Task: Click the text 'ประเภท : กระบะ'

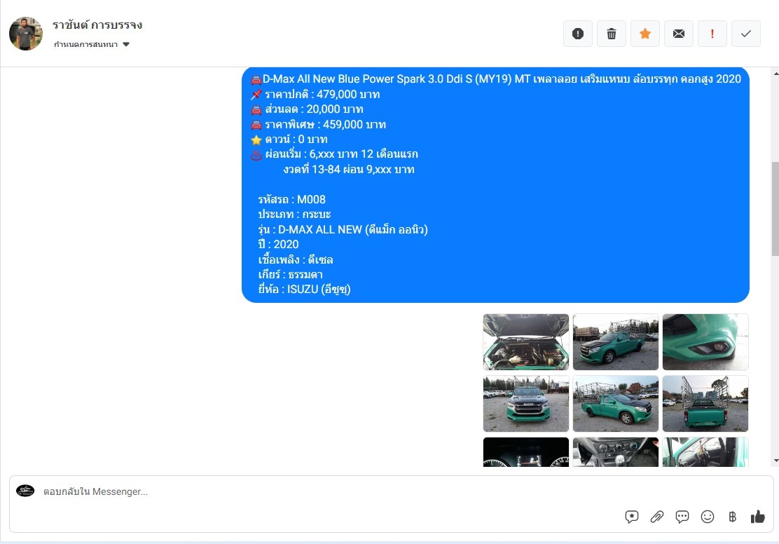Action: (x=294, y=215)
